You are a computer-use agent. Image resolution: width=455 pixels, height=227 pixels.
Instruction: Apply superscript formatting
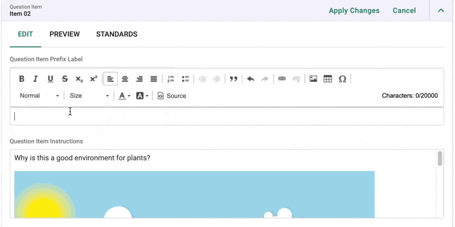[x=93, y=79]
